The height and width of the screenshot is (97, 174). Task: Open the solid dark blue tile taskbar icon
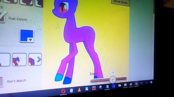pyautogui.click(x=114, y=86)
